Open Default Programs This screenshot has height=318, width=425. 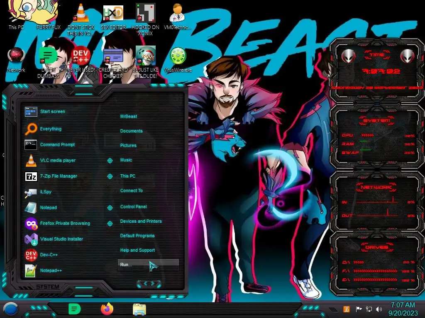pyautogui.click(x=137, y=236)
